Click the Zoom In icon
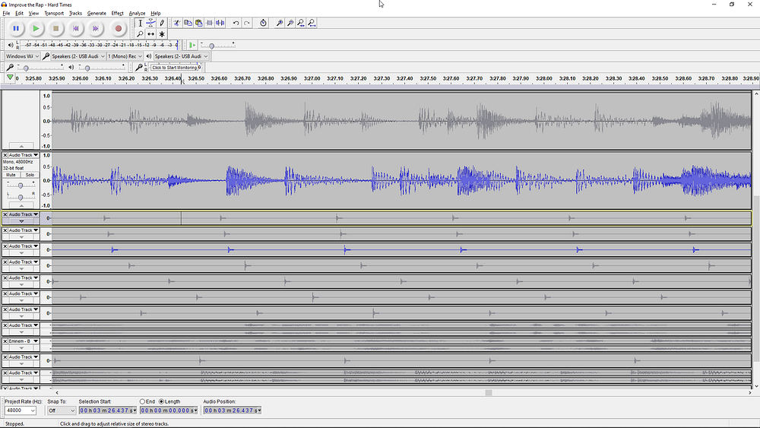The height and width of the screenshot is (428, 760). click(279, 23)
